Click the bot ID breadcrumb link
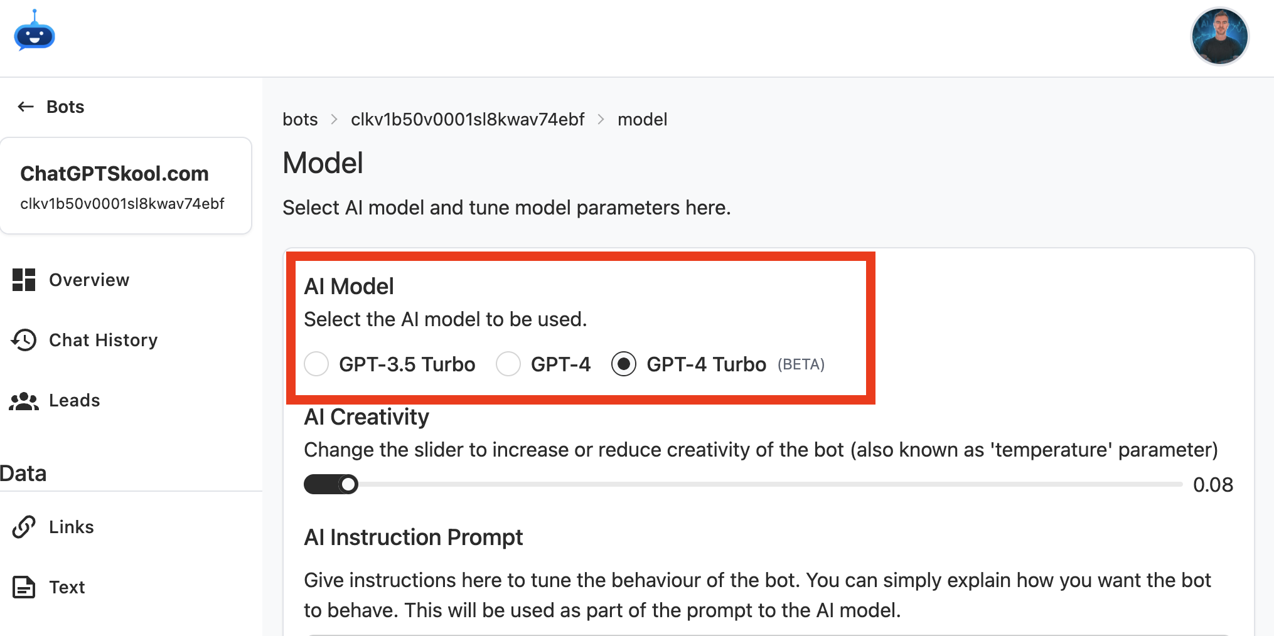The image size is (1274, 636). point(468,119)
